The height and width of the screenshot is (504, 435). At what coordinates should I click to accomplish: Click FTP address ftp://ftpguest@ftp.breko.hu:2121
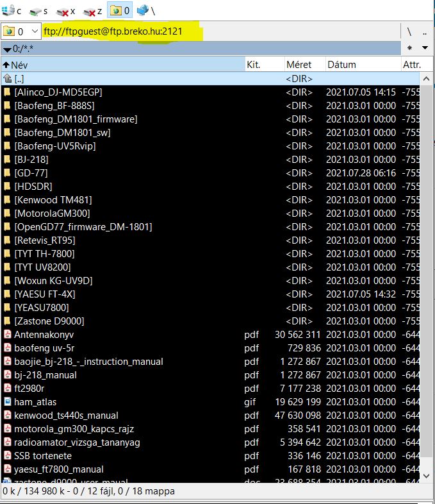click(113, 31)
